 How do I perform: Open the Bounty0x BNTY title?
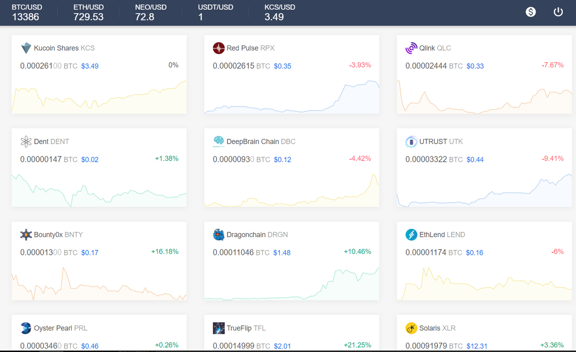[x=58, y=235]
